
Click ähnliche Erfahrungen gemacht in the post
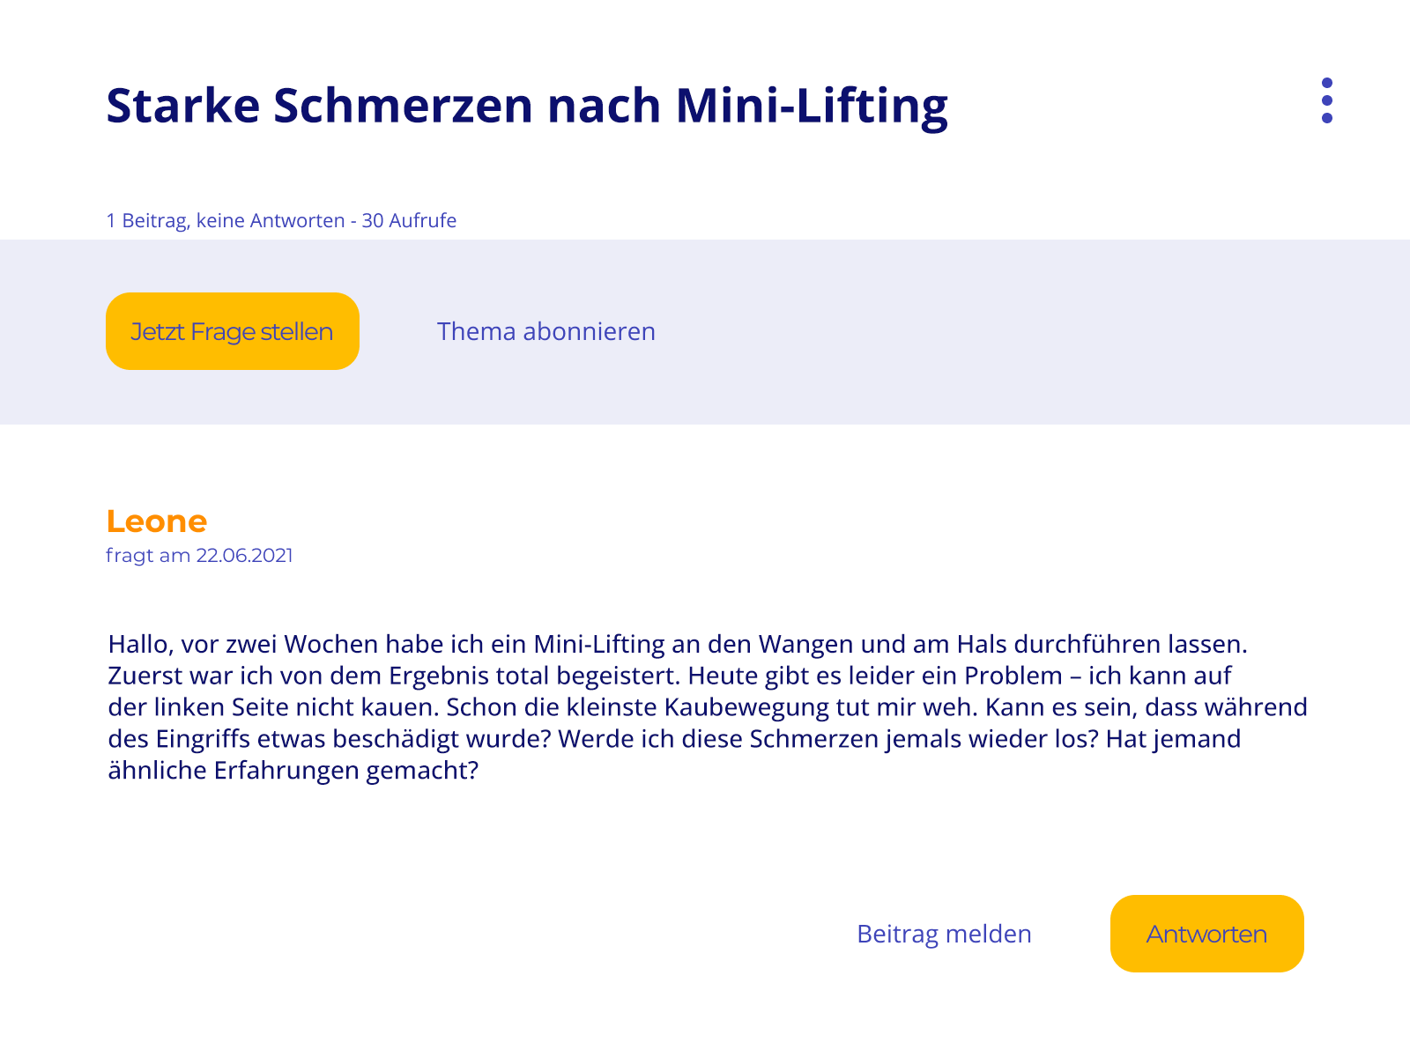[x=293, y=771]
